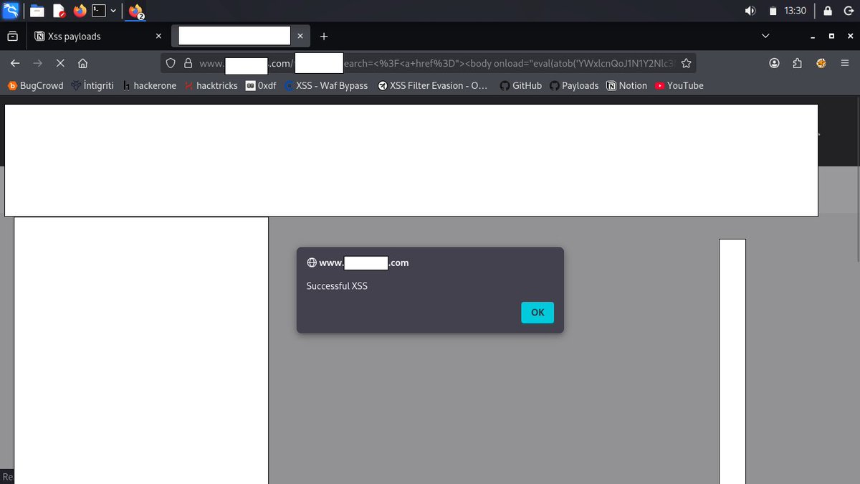This screenshot has width=860, height=484.
Task: Toggle Enhanced Tracking Protection shield
Action: pyautogui.click(x=170, y=63)
